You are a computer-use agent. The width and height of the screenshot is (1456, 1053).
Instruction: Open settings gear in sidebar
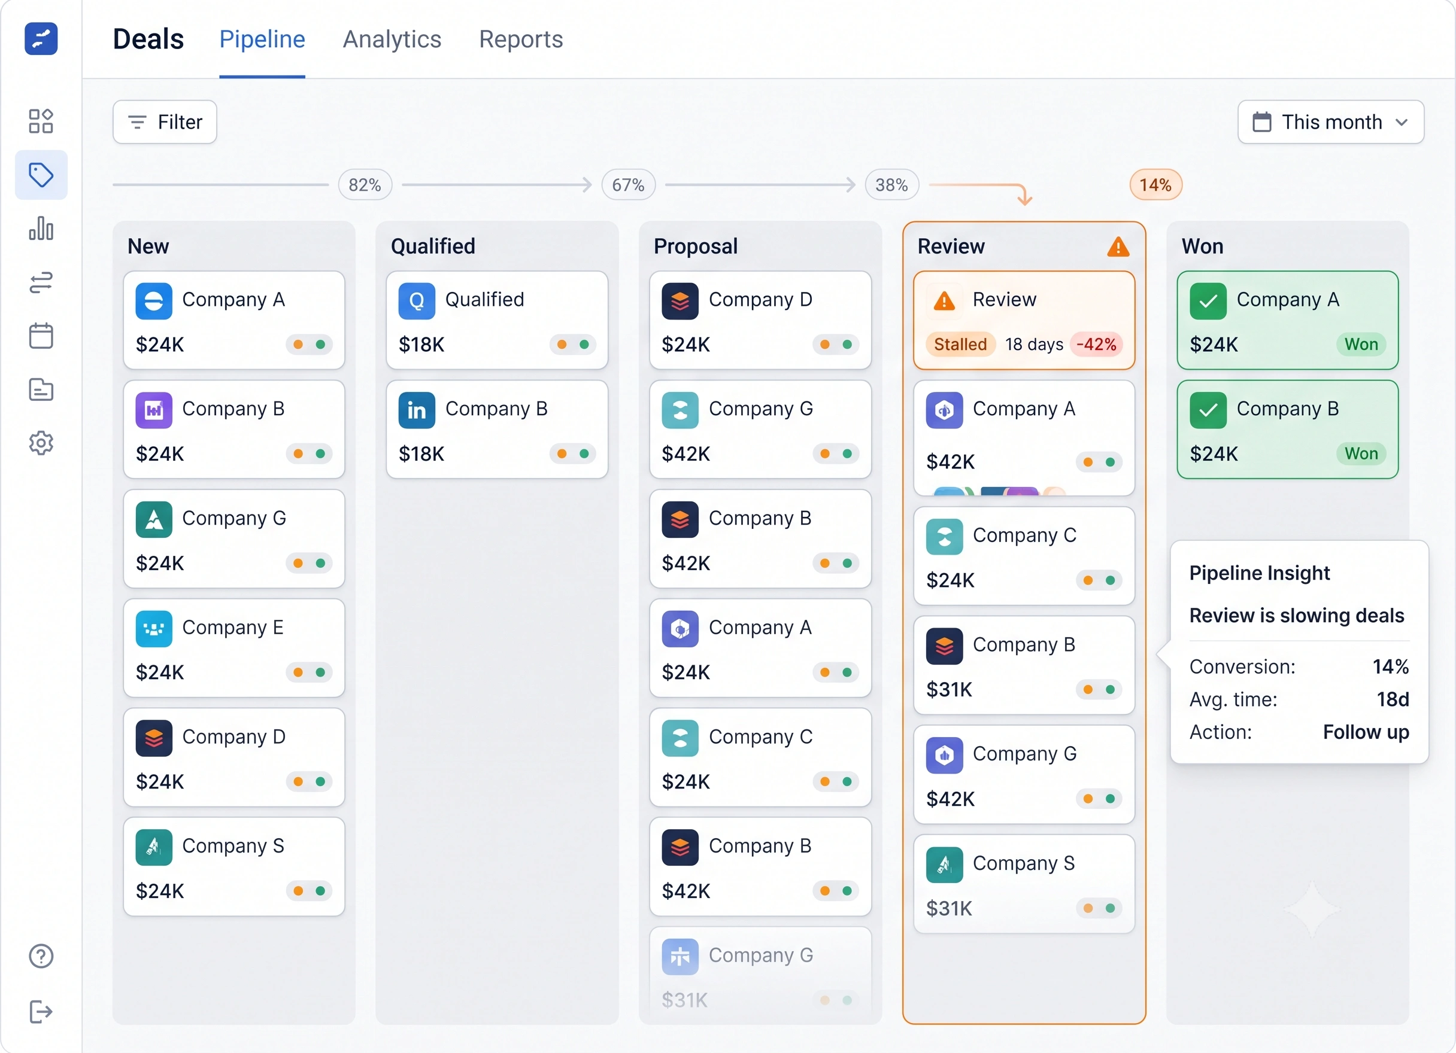click(x=41, y=443)
